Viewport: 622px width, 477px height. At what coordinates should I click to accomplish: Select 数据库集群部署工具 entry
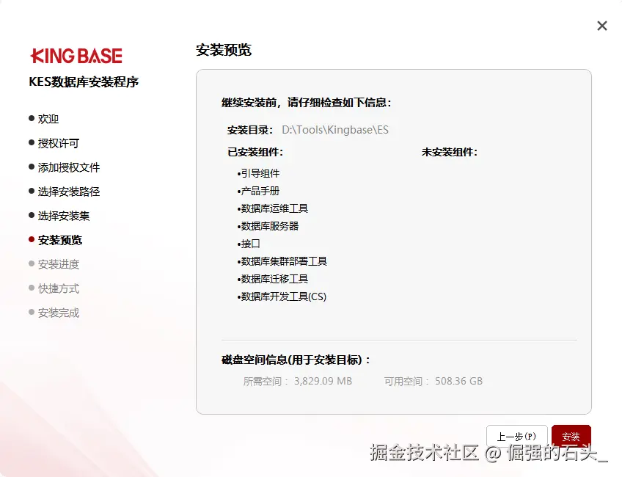(282, 261)
